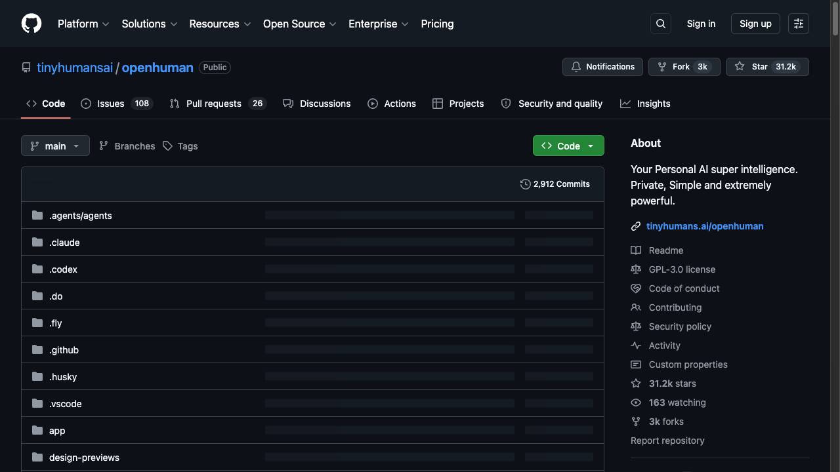Screen dimensions: 840x472
Task: Click the folder icon beside .fly
Action: pyautogui.click(x=37, y=323)
